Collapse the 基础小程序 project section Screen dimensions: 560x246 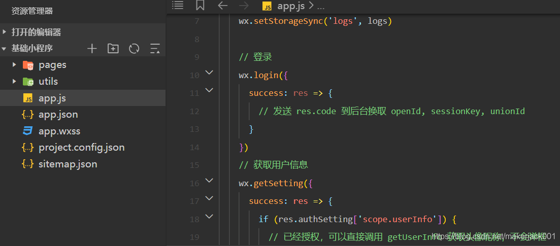[x=4, y=48]
